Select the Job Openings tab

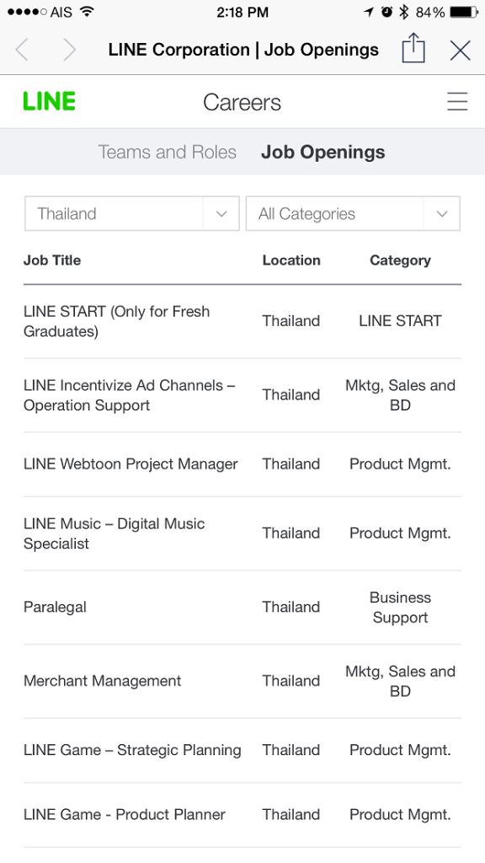pyautogui.click(x=323, y=152)
